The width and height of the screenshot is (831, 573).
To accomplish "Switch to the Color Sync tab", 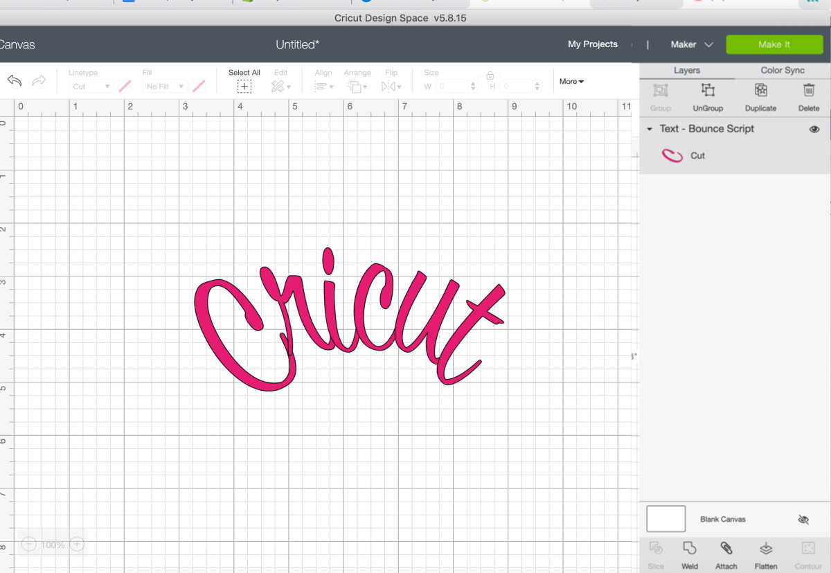I will coord(782,70).
